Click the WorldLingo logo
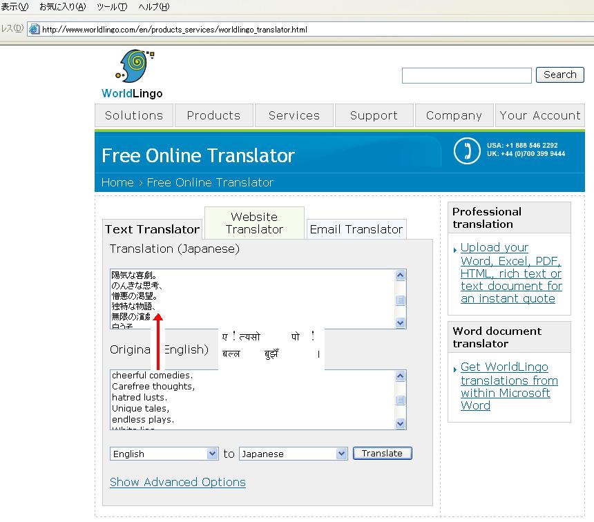This screenshot has height=522, width=594. pos(133,74)
